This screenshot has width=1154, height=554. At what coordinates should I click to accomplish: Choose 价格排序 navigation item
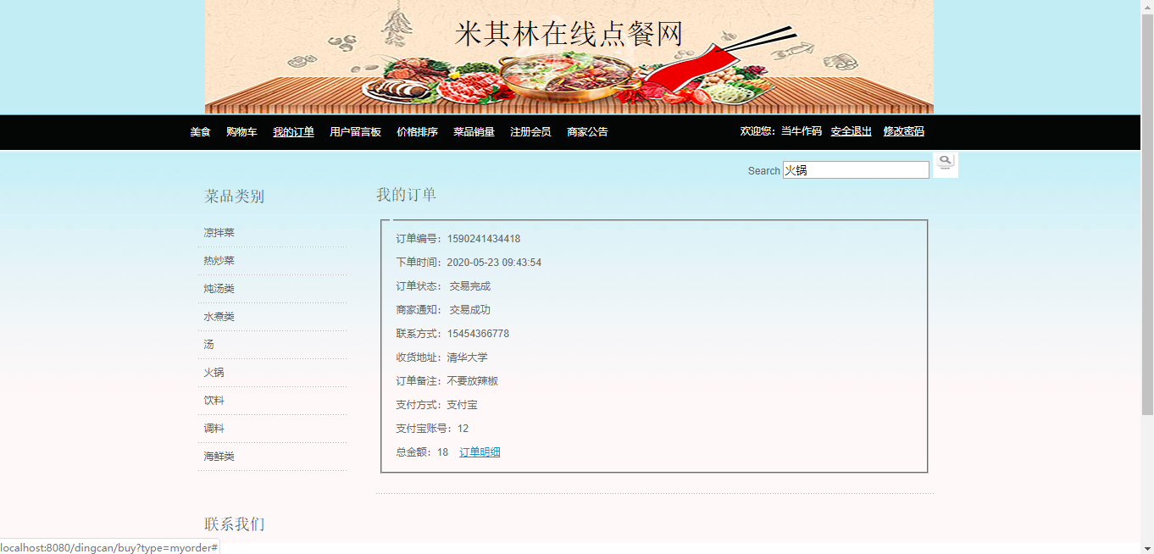coord(417,132)
